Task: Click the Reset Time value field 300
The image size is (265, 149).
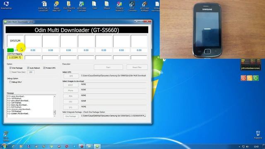Action: pyautogui.click(x=31, y=72)
